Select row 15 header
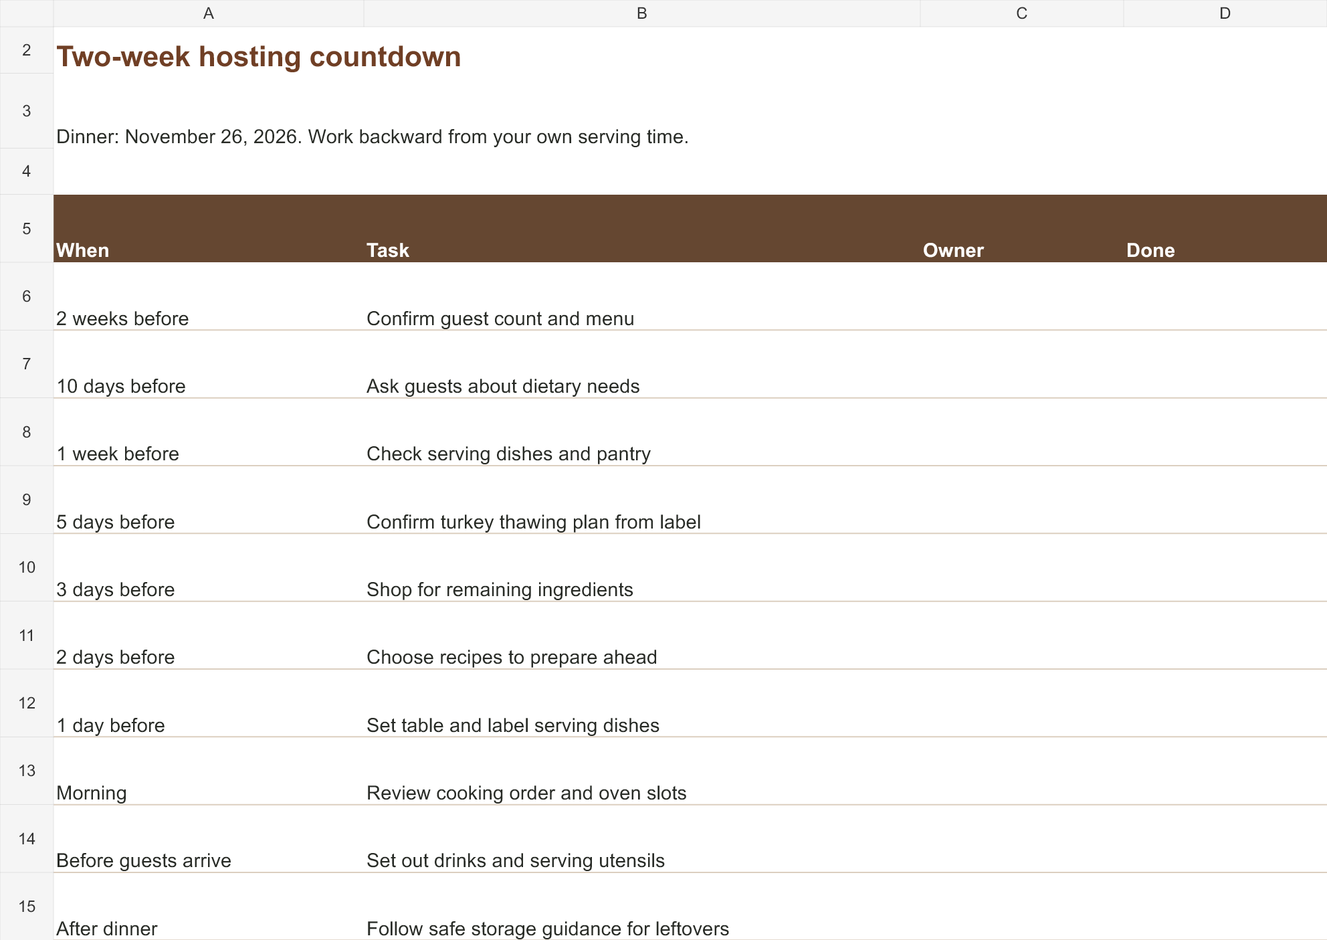 coord(27,907)
